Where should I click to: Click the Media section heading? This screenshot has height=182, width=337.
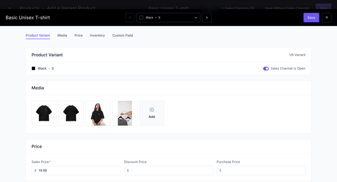(38, 88)
